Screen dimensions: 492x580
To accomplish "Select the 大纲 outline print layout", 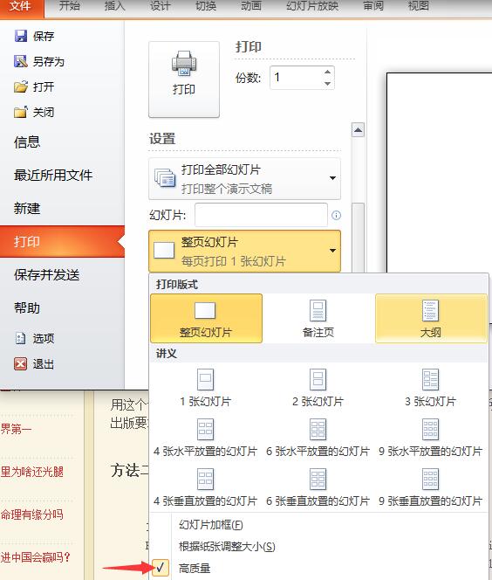I will point(431,318).
